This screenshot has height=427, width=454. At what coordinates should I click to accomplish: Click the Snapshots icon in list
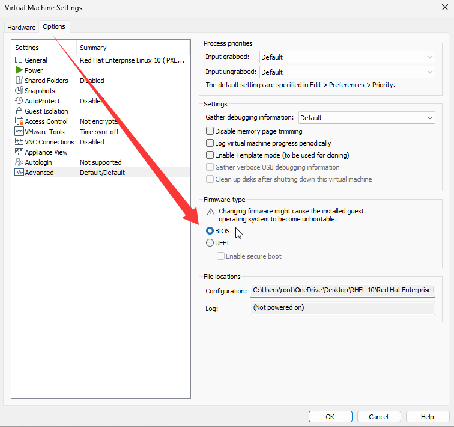pyautogui.click(x=19, y=91)
